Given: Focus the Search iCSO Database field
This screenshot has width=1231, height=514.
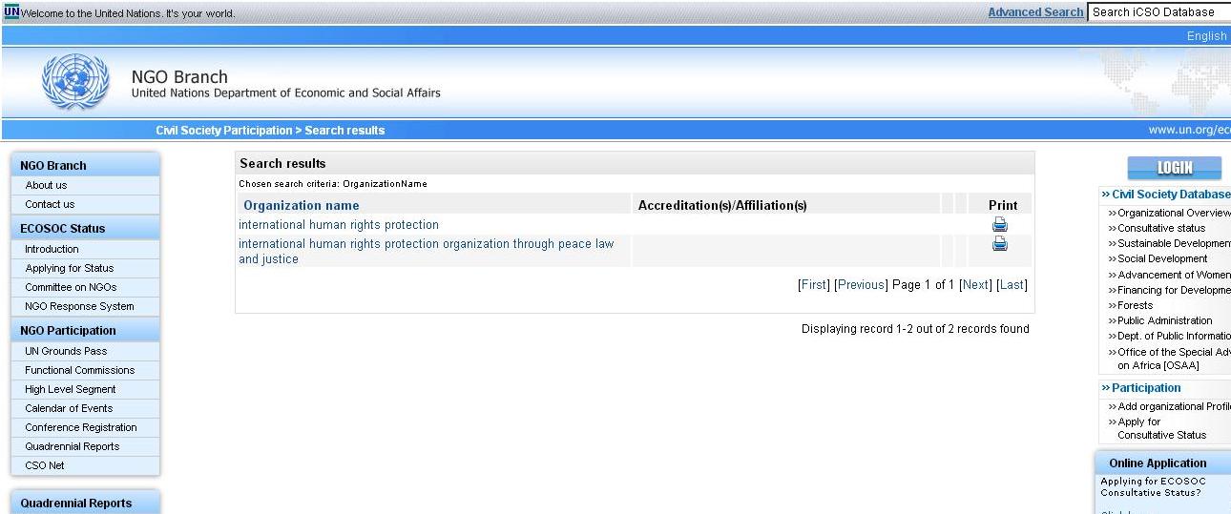Looking at the screenshot, I should tap(1158, 12).
